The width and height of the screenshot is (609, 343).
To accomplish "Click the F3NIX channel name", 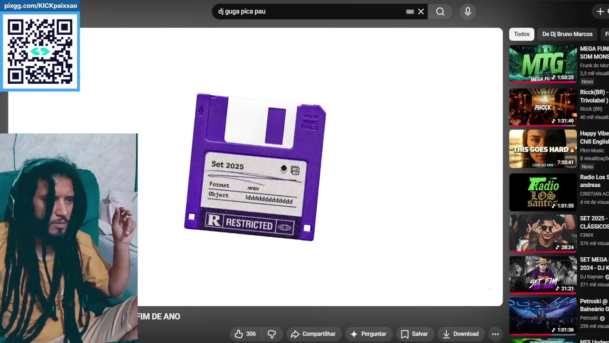I will [x=587, y=235].
